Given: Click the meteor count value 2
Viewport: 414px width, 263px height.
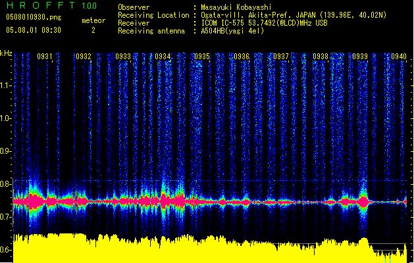Looking at the screenshot, I should (93, 30).
